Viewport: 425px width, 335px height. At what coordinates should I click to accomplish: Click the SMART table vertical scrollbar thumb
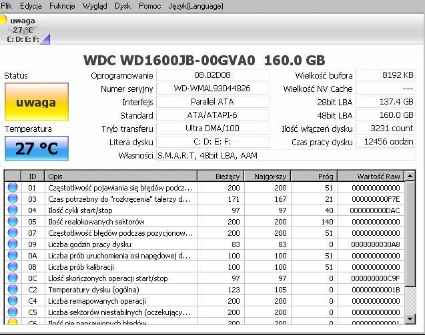[x=410, y=234]
